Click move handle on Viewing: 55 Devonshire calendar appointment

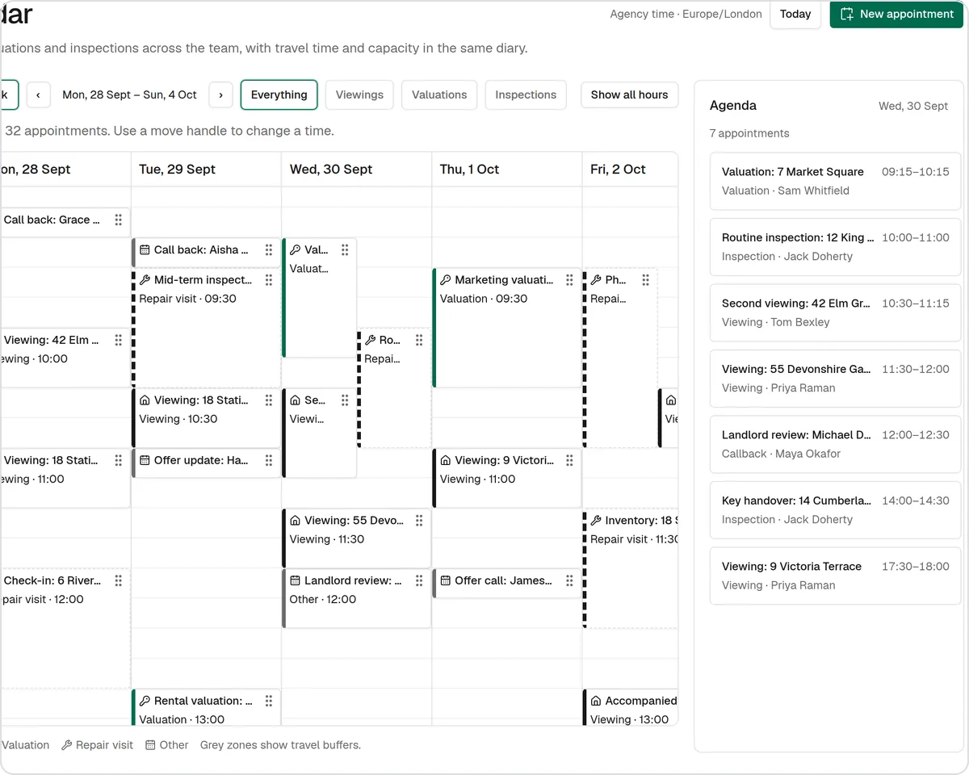tap(419, 521)
